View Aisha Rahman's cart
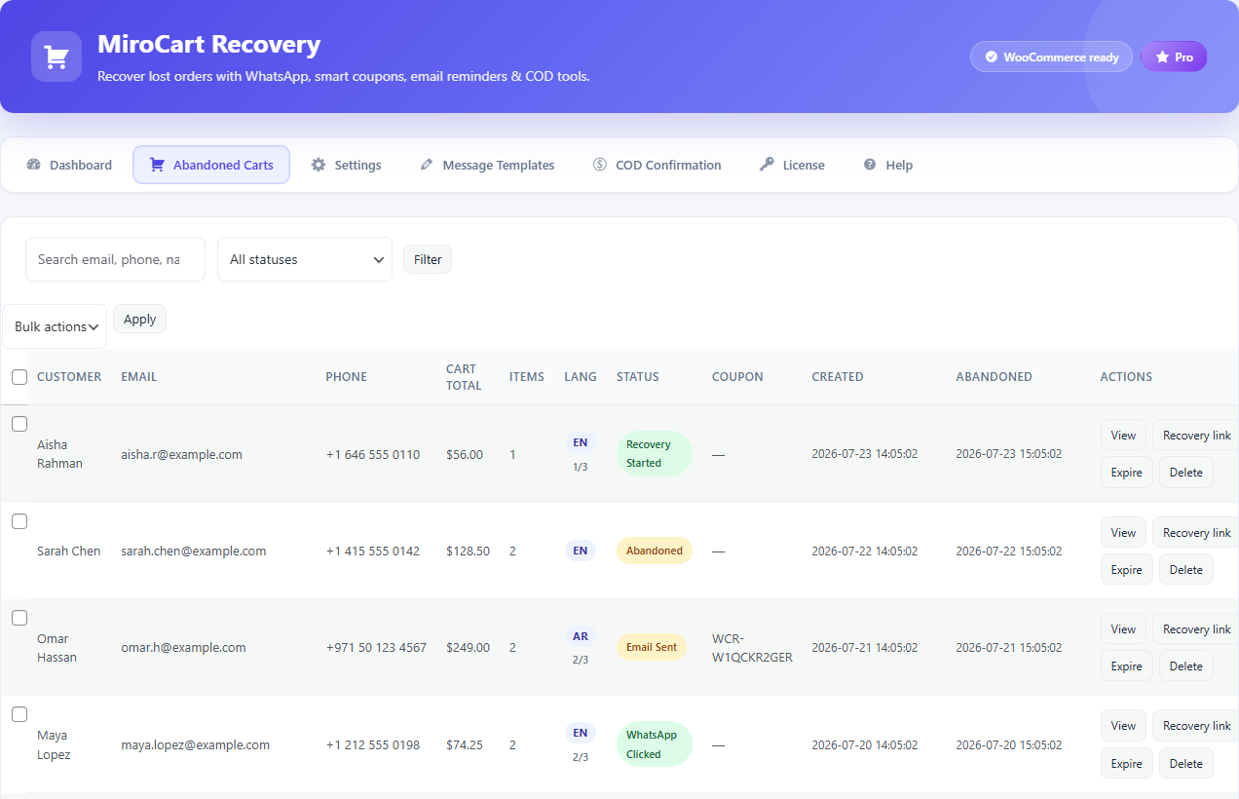The image size is (1239, 799). click(x=1123, y=436)
